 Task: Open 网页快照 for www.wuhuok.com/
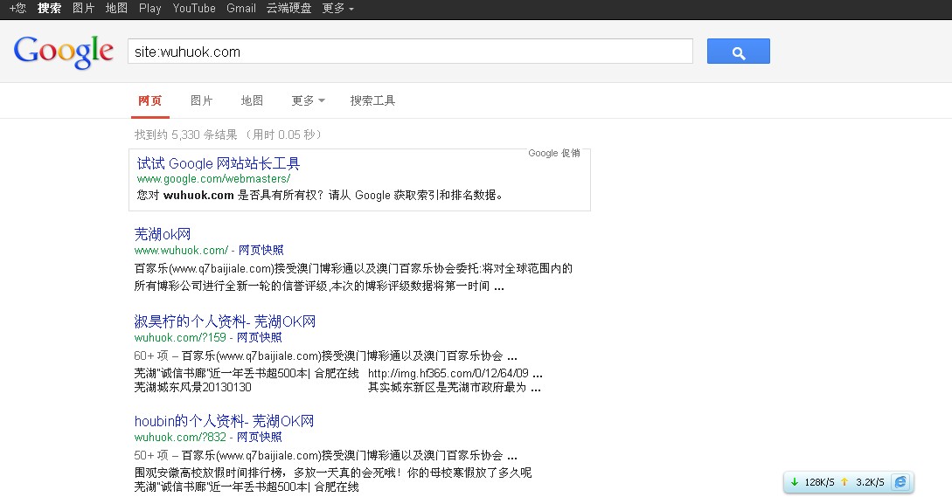[261, 250]
